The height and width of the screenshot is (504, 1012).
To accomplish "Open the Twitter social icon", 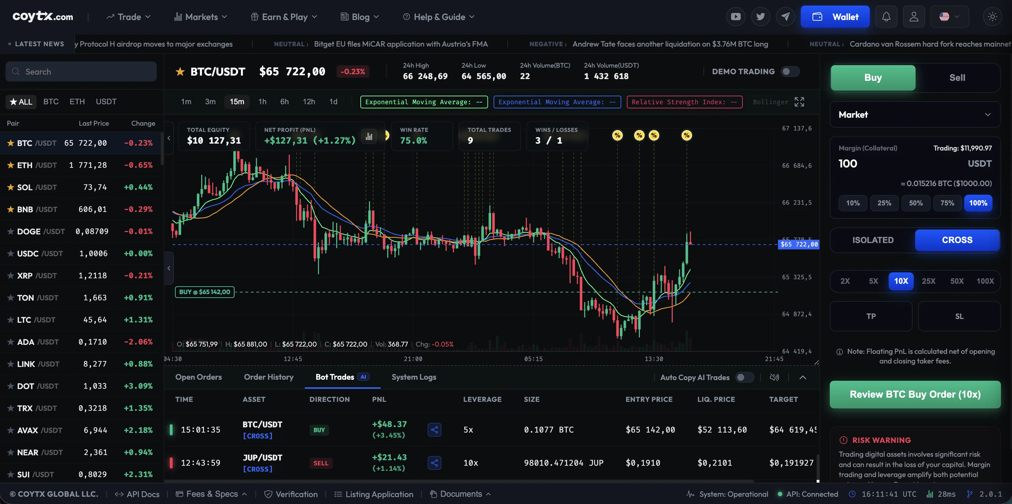I will tap(761, 17).
